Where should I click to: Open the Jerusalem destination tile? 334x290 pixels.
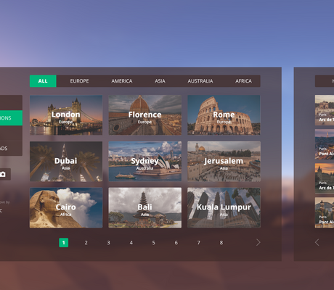click(x=224, y=162)
